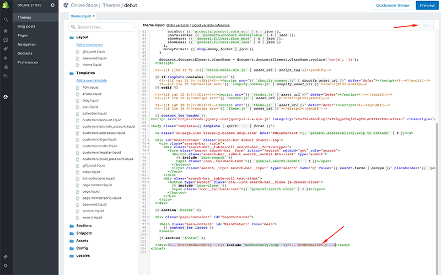Open the Older versions link

pos(178,25)
